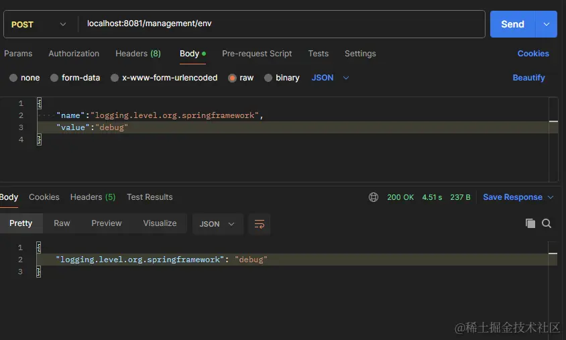Click the response editor scrollbar marker

click(x=553, y=253)
